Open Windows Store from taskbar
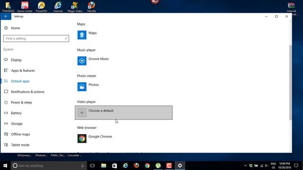 pos(115,166)
